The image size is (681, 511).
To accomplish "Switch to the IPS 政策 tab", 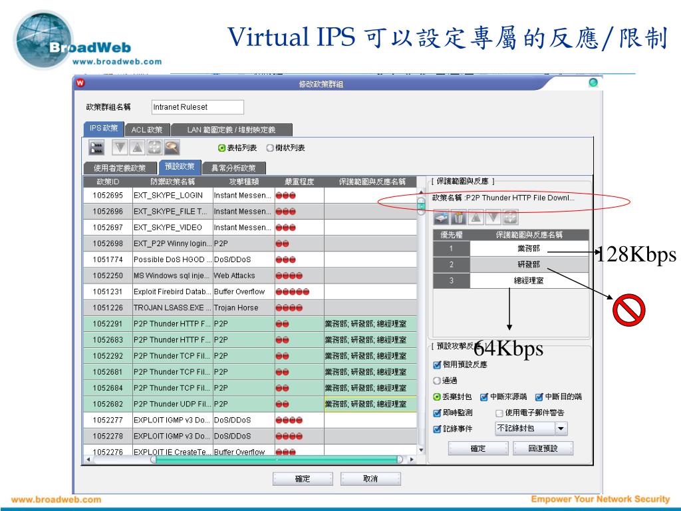I will coord(104,128).
